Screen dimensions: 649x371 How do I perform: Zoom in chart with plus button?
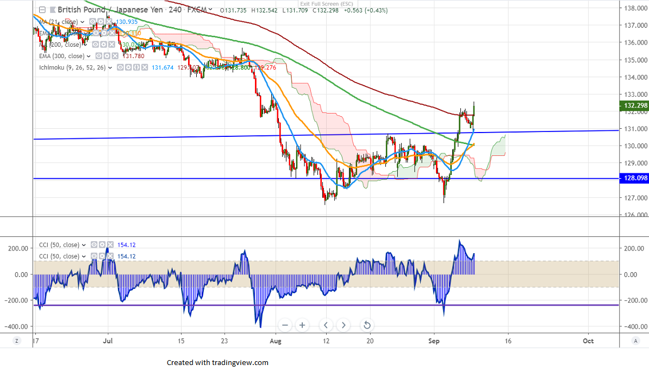(302, 325)
